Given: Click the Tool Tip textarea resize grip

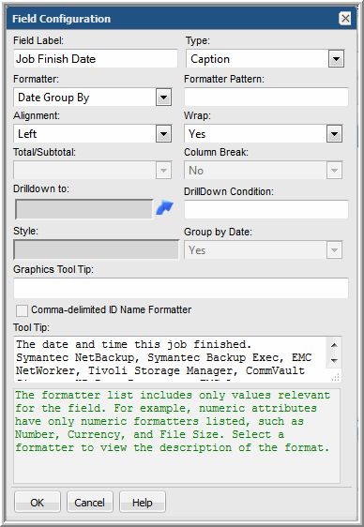Looking at the screenshot, I should pyautogui.click(x=336, y=378).
